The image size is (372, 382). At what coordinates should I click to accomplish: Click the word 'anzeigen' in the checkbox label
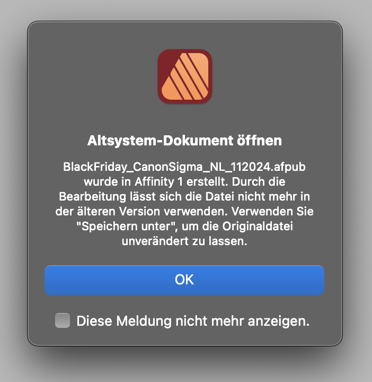[277, 322]
